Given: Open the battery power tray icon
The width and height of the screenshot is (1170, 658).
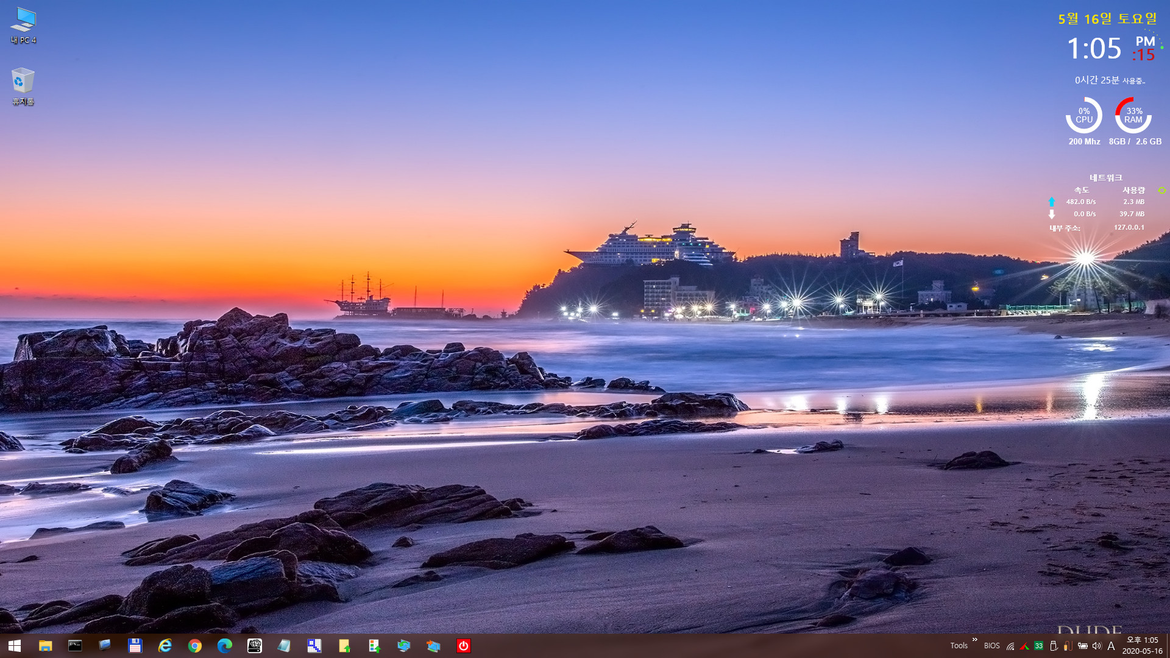Looking at the screenshot, I should pos(1082,646).
